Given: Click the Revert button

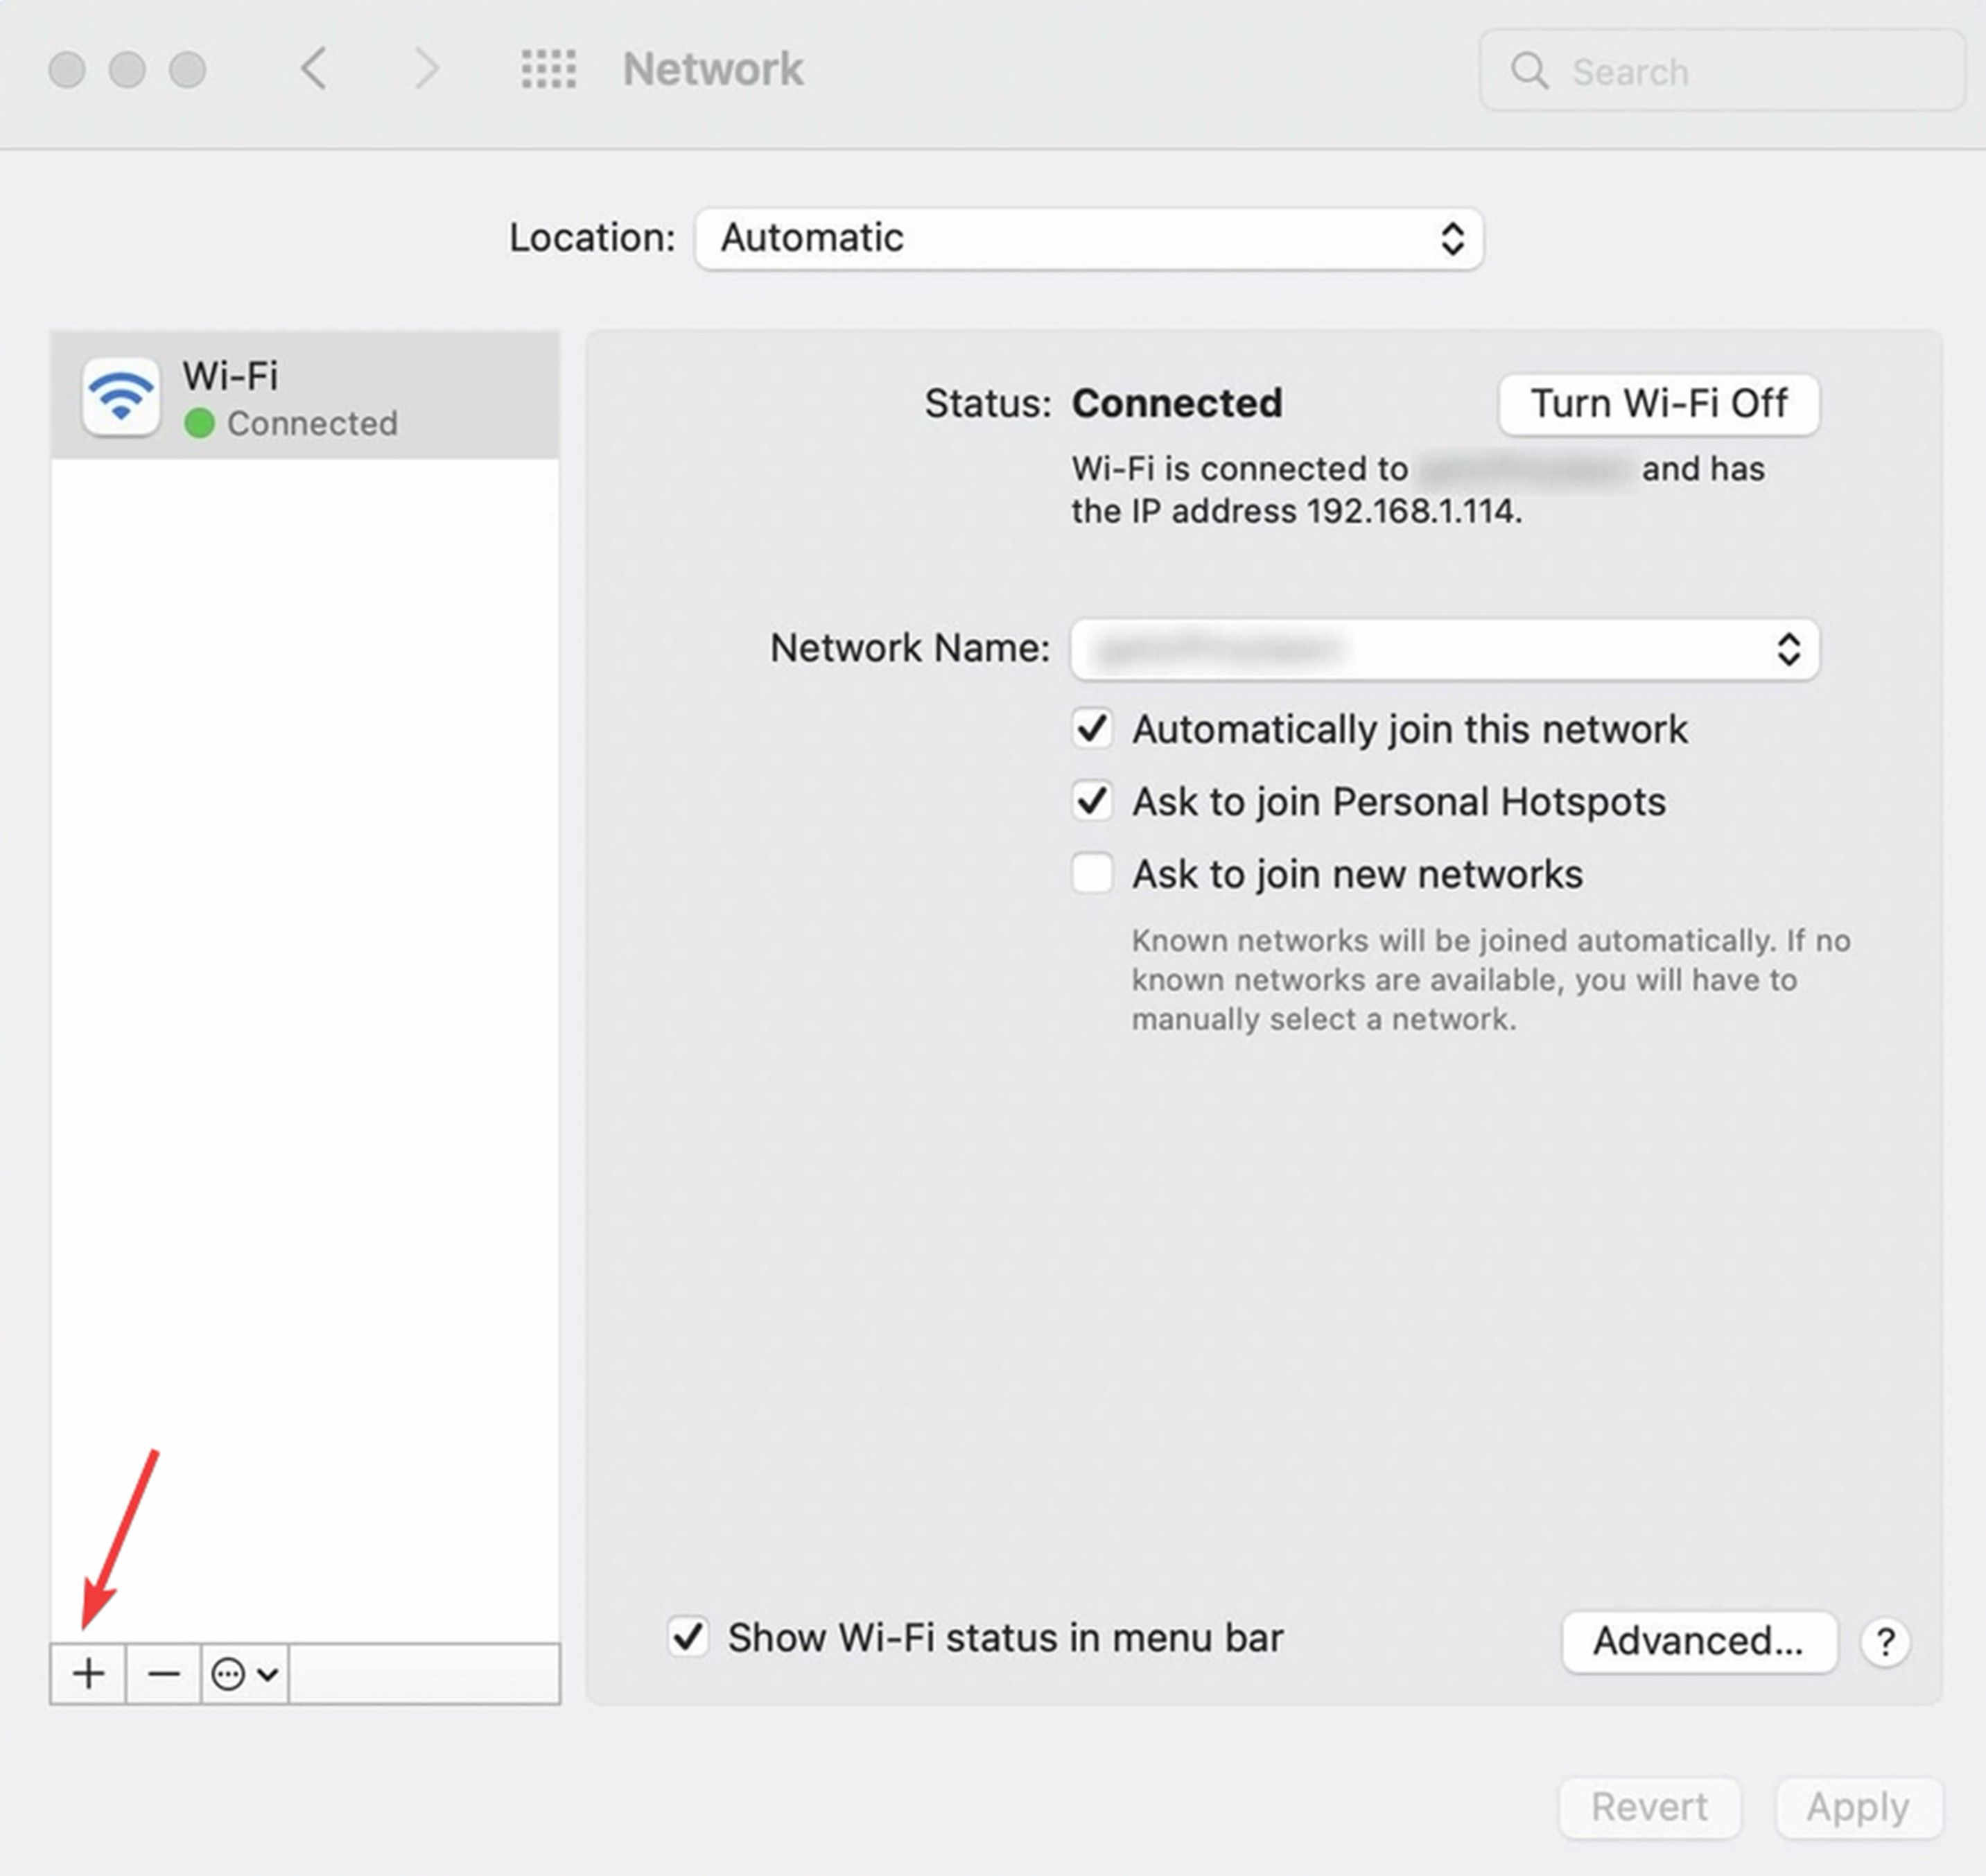Looking at the screenshot, I should tap(1650, 1806).
